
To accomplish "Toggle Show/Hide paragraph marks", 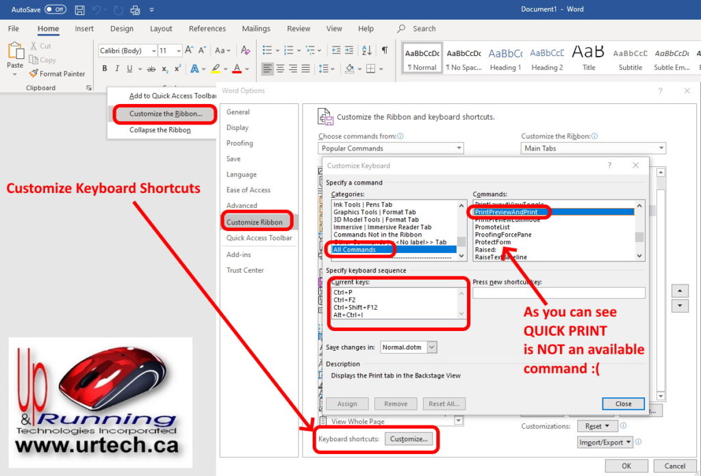I will coord(385,51).
